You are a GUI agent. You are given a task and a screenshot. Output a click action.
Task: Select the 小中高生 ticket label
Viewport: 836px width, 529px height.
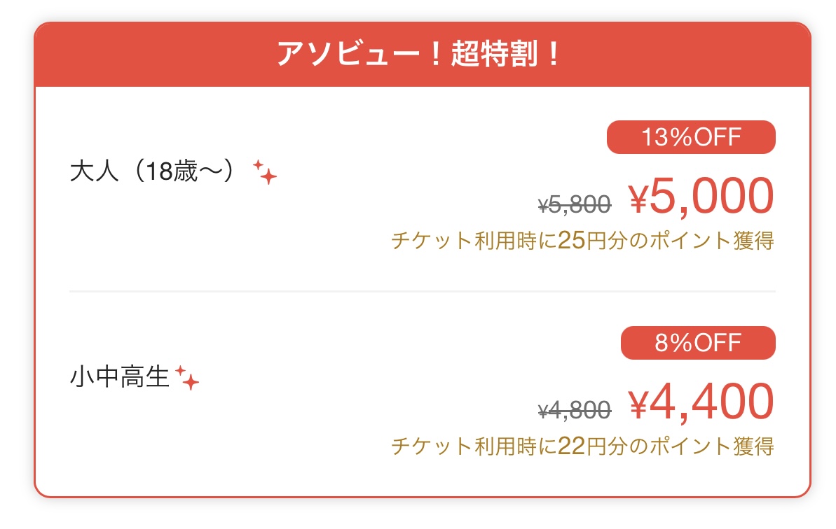pyautogui.click(x=119, y=377)
